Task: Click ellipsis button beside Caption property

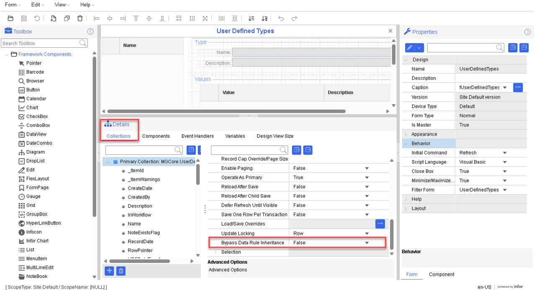Action: point(518,87)
